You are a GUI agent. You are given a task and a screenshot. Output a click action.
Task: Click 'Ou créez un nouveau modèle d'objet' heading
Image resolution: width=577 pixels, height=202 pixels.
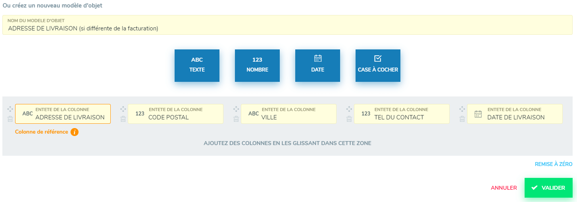[x=52, y=6]
